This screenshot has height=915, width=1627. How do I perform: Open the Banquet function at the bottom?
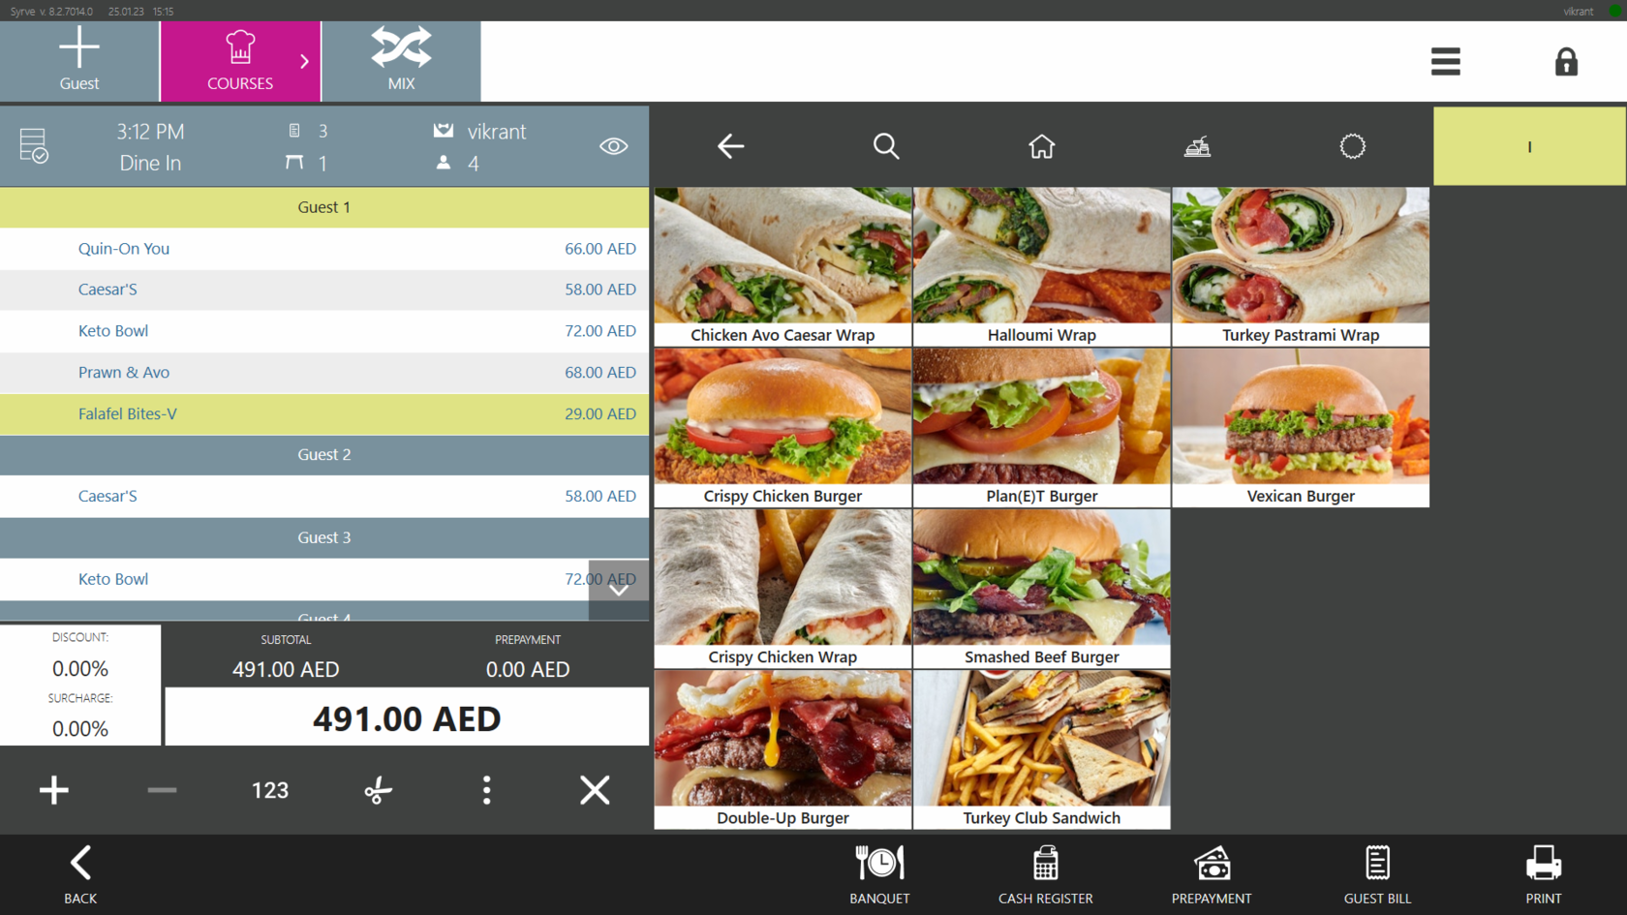(x=878, y=873)
